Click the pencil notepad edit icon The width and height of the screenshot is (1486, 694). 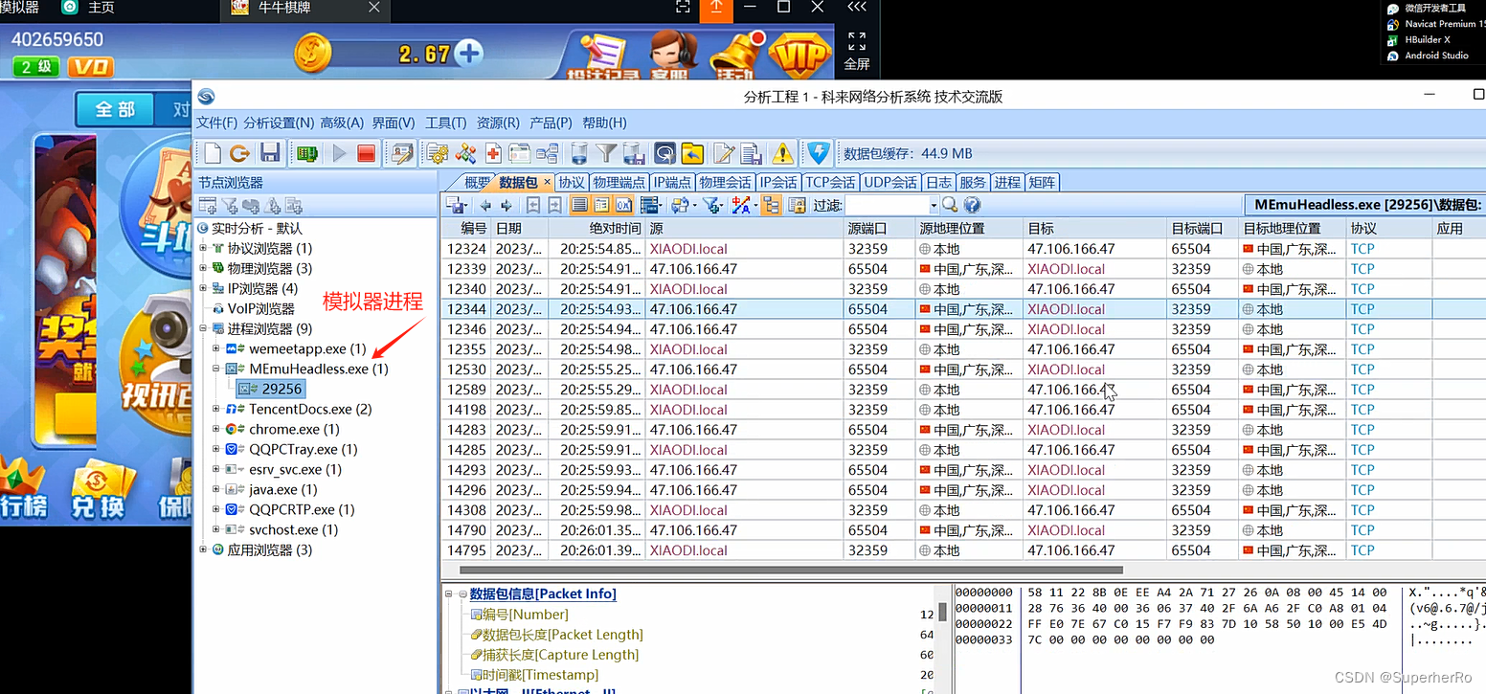(724, 153)
